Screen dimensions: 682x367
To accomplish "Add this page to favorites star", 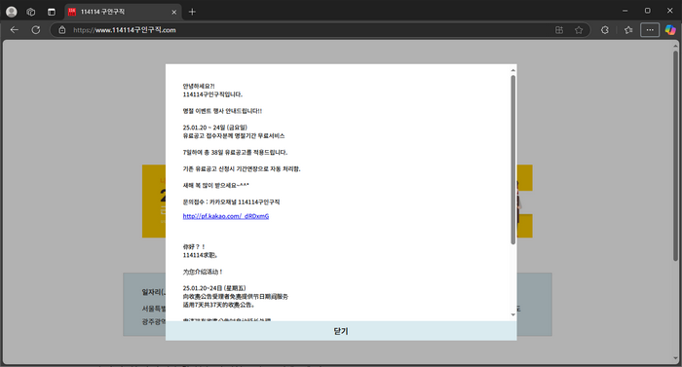I will click(x=579, y=30).
